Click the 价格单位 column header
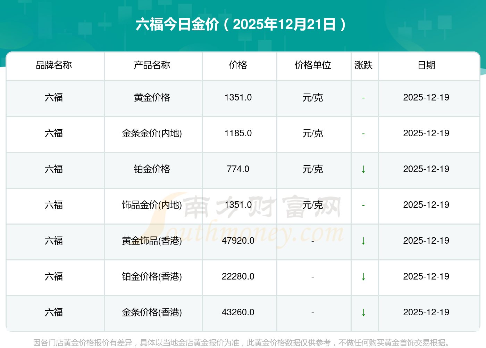This screenshot has height=348, width=486. [313, 65]
